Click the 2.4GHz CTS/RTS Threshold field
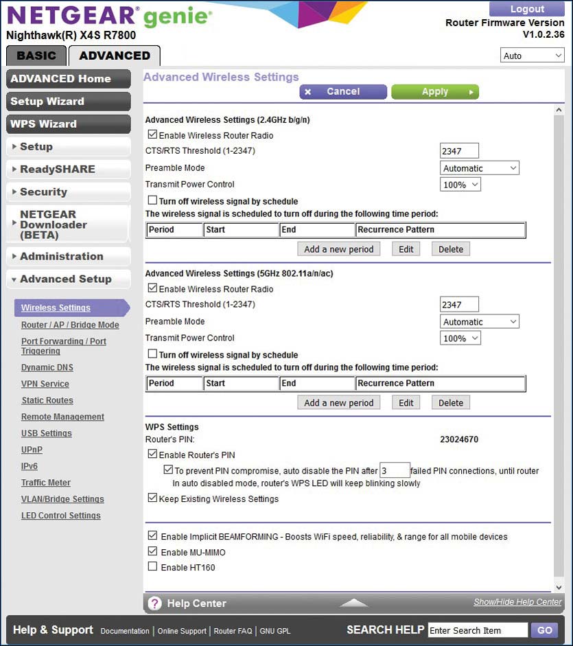Image resolution: width=573 pixels, height=646 pixels. 459,151
